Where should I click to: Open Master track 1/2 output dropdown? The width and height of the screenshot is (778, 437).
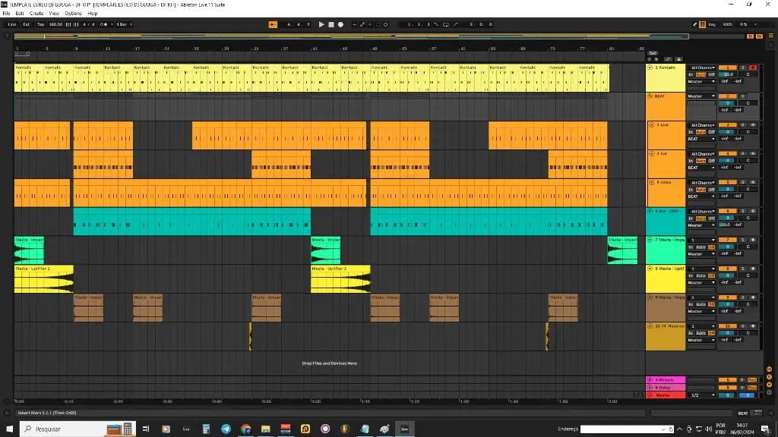701,395
